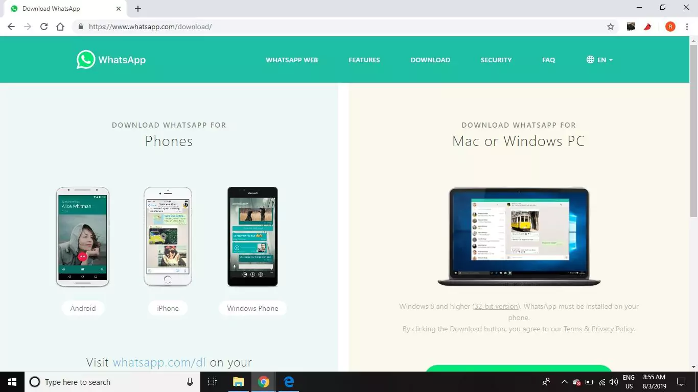This screenshot has height=392, width=698.
Task: Open Chrome's three-dot menu
Action: point(687,27)
